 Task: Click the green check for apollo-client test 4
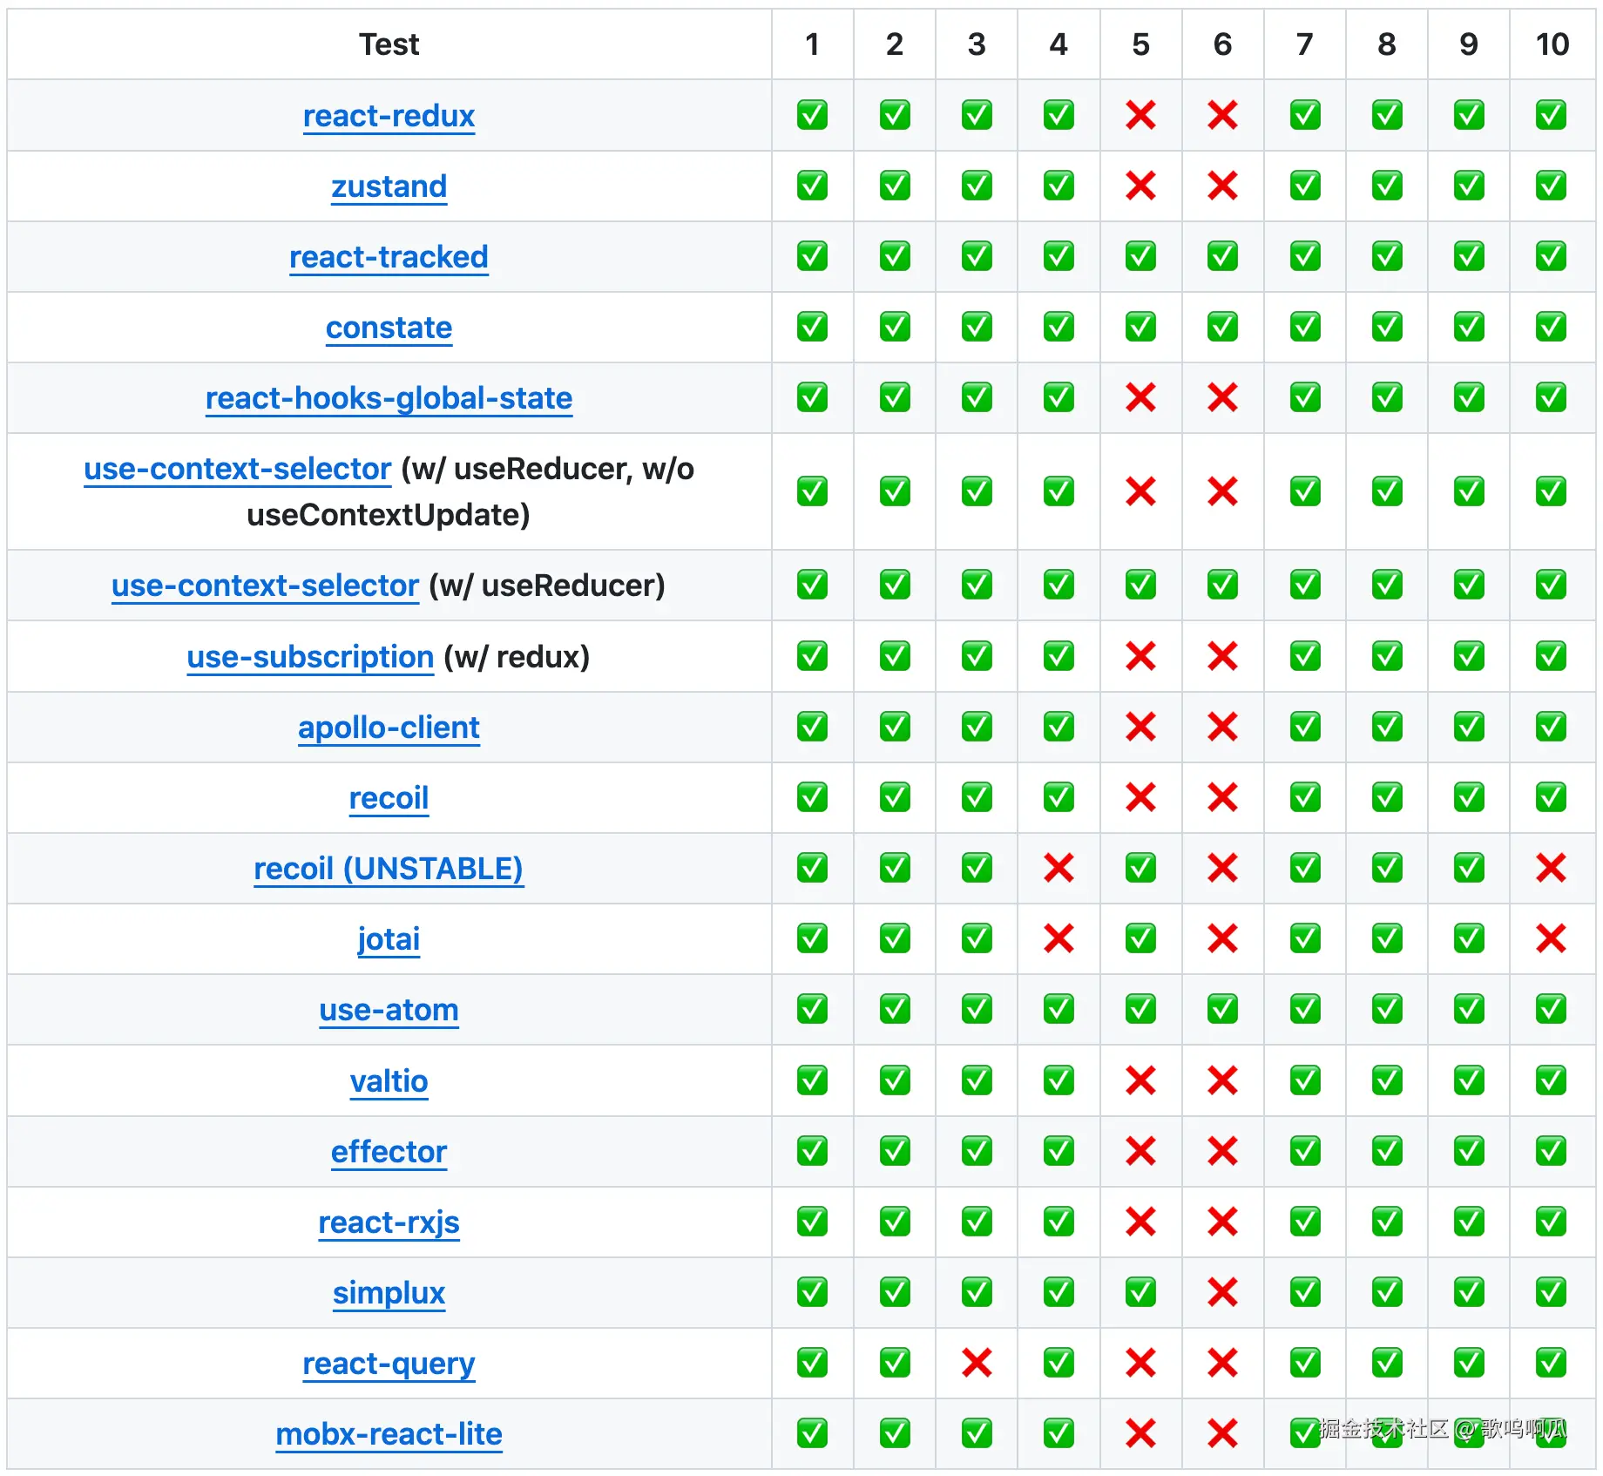coord(1059,727)
